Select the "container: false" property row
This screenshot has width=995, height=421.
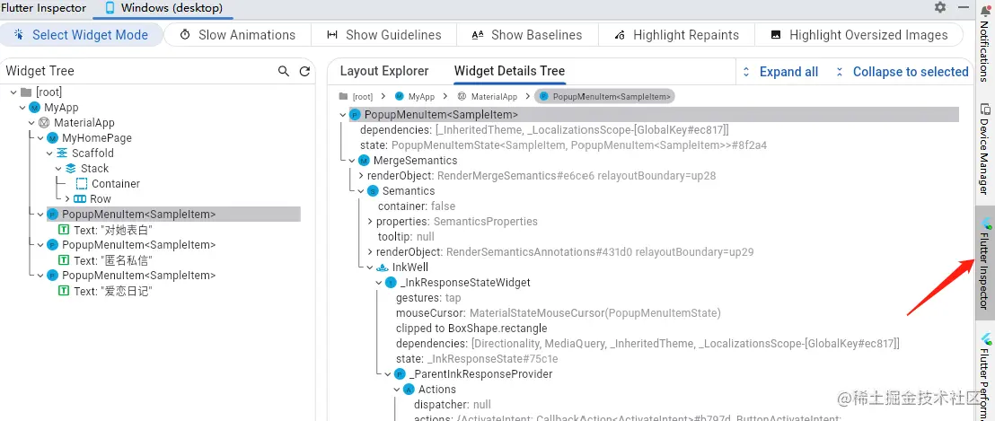417,206
